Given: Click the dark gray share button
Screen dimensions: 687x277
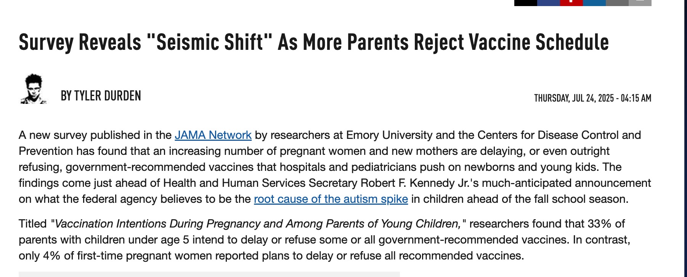Looking at the screenshot, I should (617, 3).
